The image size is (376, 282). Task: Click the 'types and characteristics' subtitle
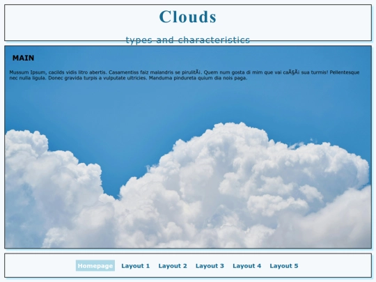tap(188, 40)
